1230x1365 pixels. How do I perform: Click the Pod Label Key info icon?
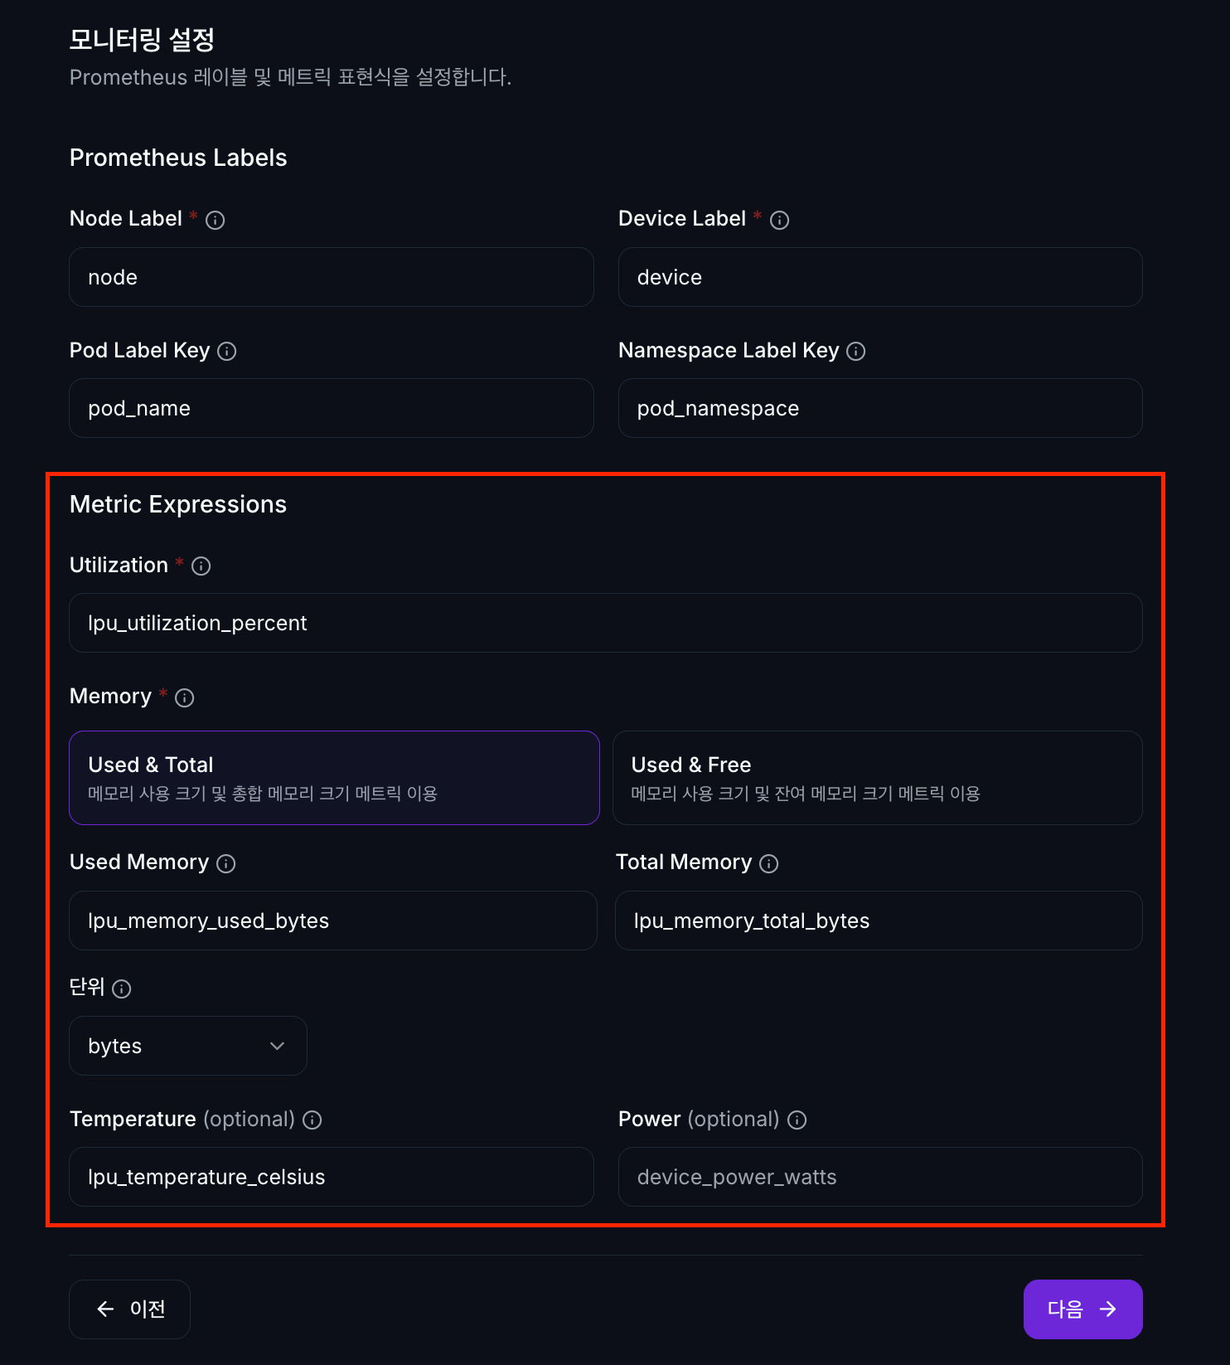(226, 352)
